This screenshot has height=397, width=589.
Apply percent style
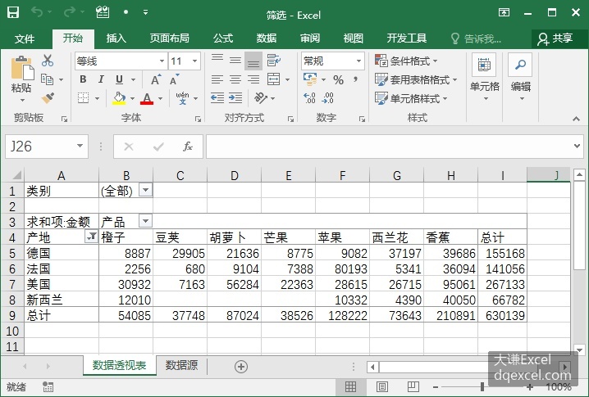(x=338, y=79)
